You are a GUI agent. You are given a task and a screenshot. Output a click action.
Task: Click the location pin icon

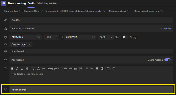[5, 60]
